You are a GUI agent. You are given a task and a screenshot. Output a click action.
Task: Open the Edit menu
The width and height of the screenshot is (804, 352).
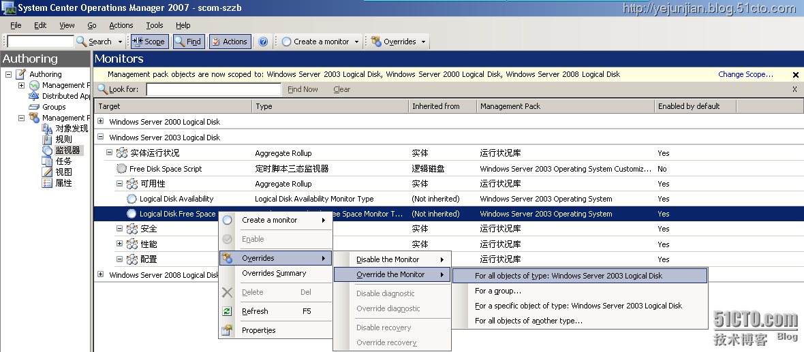point(40,25)
